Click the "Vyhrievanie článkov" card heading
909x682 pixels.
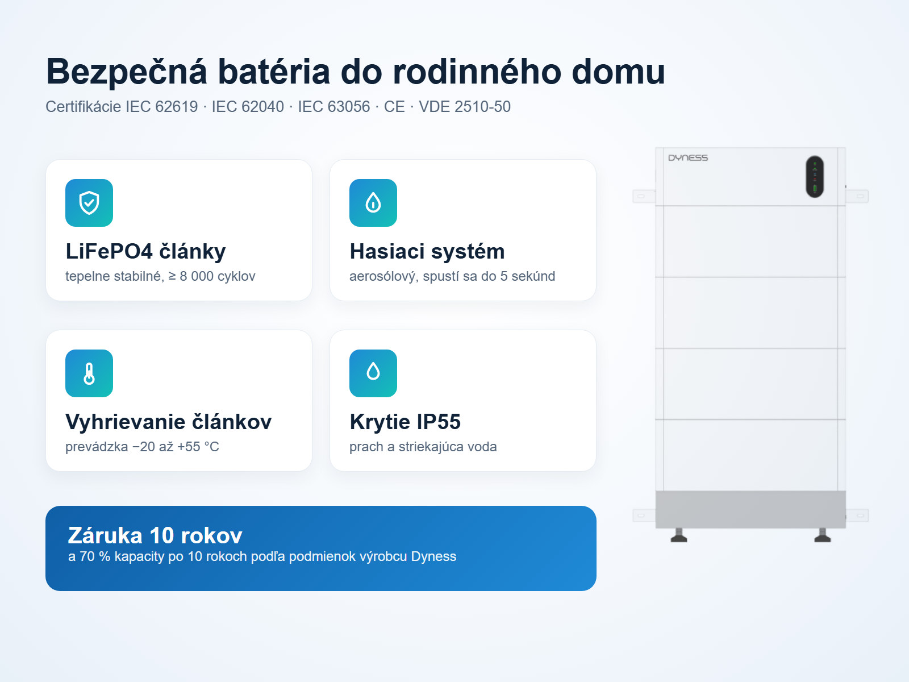tap(169, 422)
